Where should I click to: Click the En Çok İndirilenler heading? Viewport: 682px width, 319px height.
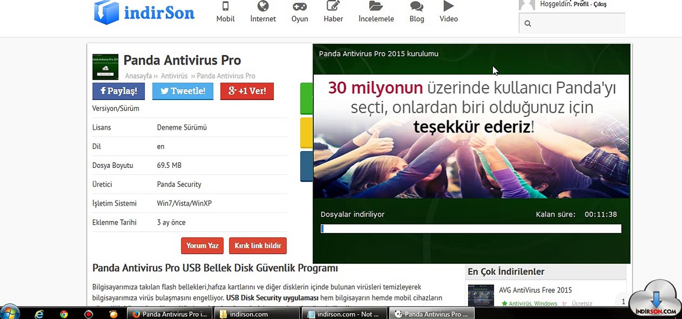click(506, 272)
